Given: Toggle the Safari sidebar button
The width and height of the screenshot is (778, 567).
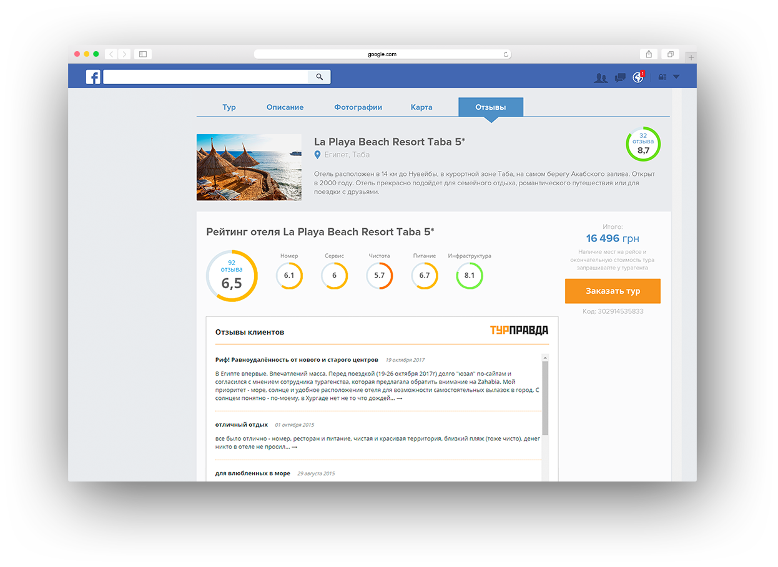Looking at the screenshot, I should (x=143, y=54).
